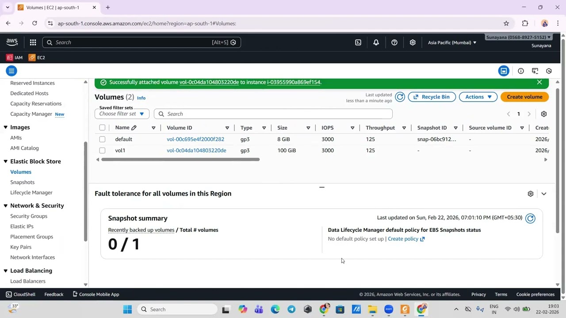Open Asia Pacific (Mumbai) region selector
566x318 pixels.
pyautogui.click(x=452, y=42)
